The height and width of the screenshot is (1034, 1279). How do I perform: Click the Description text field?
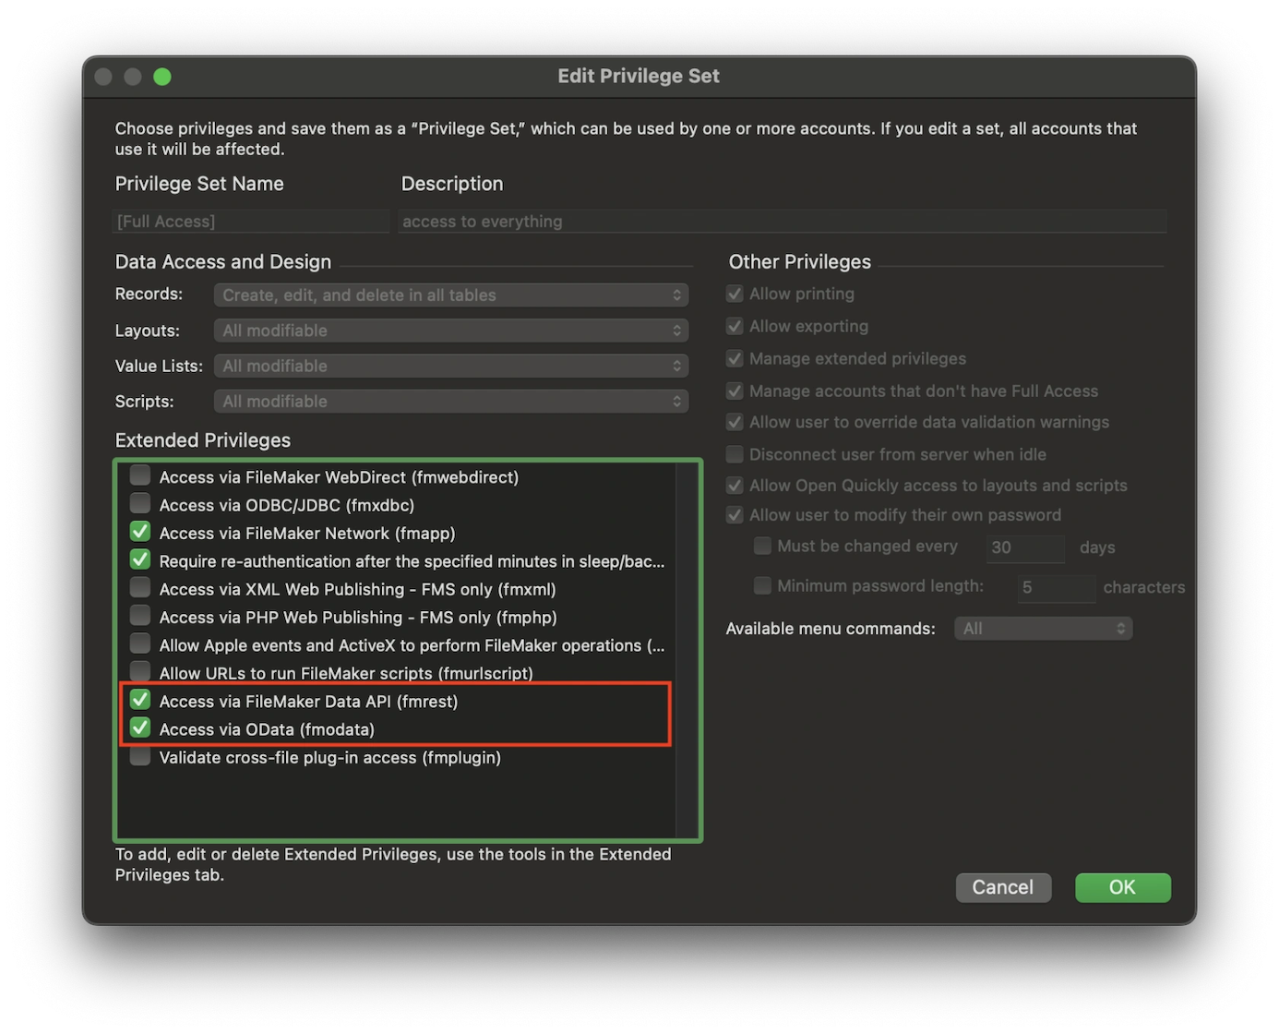(x=782, y=222)
